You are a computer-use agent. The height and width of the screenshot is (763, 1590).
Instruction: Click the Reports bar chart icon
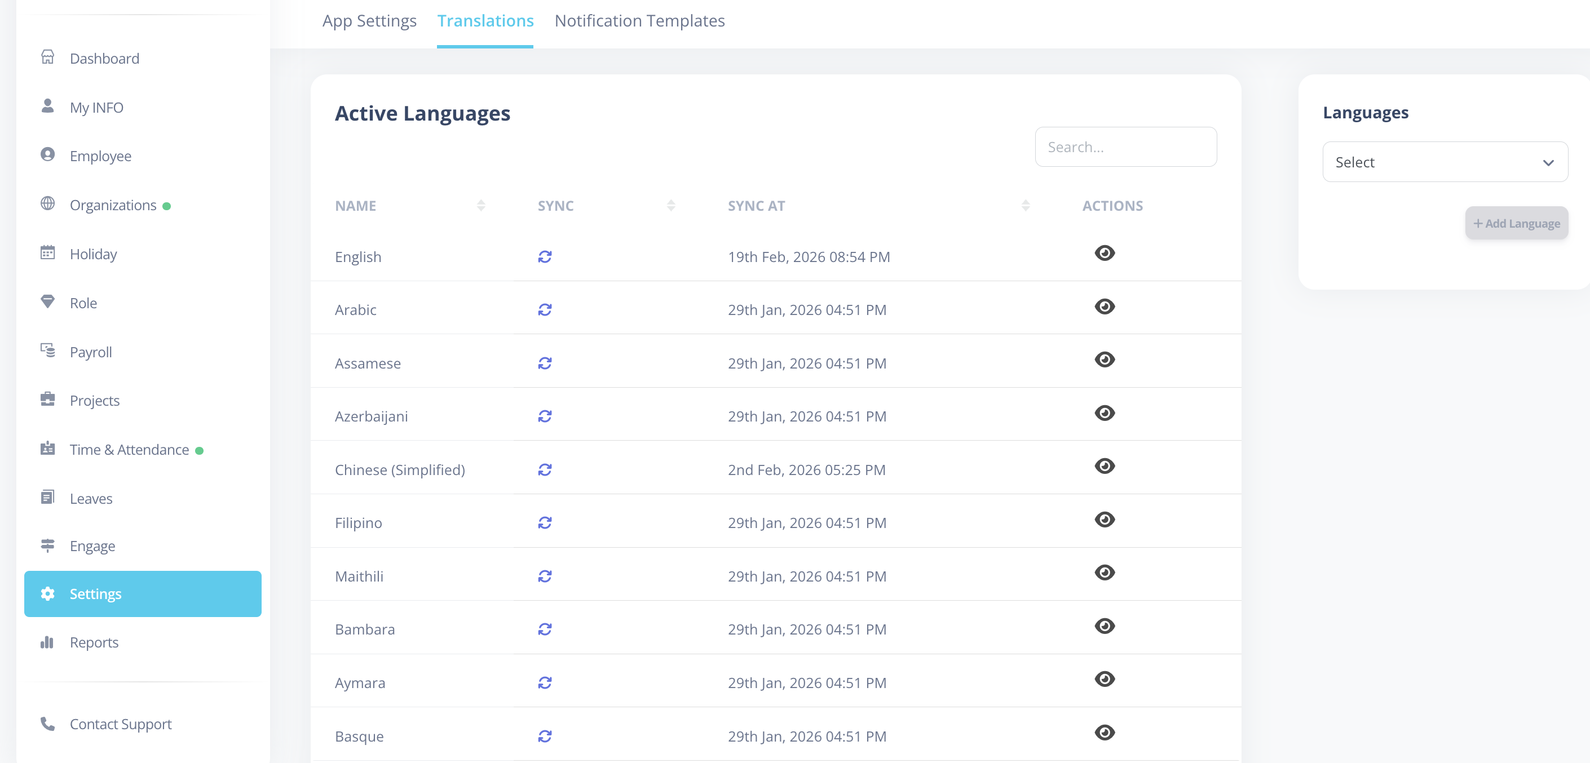click(47, 642)
